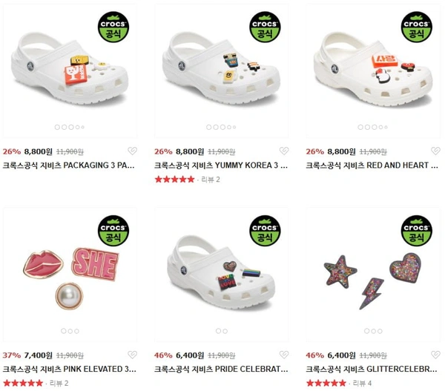This screenshot has width=445, height=391.
Task: Select last image dot for PINK ELEVATED product
Action: (76, 331)
